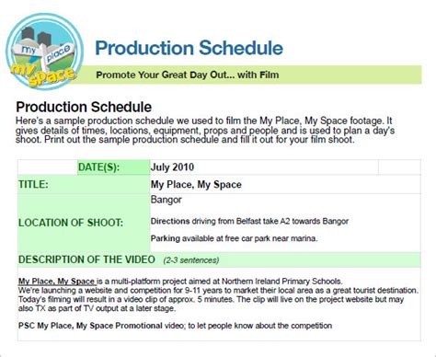Click the empty cell right of July 2010

coord(399,167)
